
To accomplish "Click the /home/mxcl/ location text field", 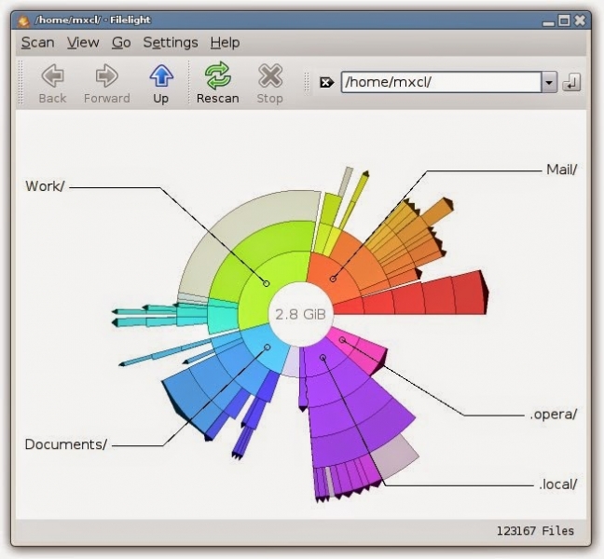I will (440, 82).
